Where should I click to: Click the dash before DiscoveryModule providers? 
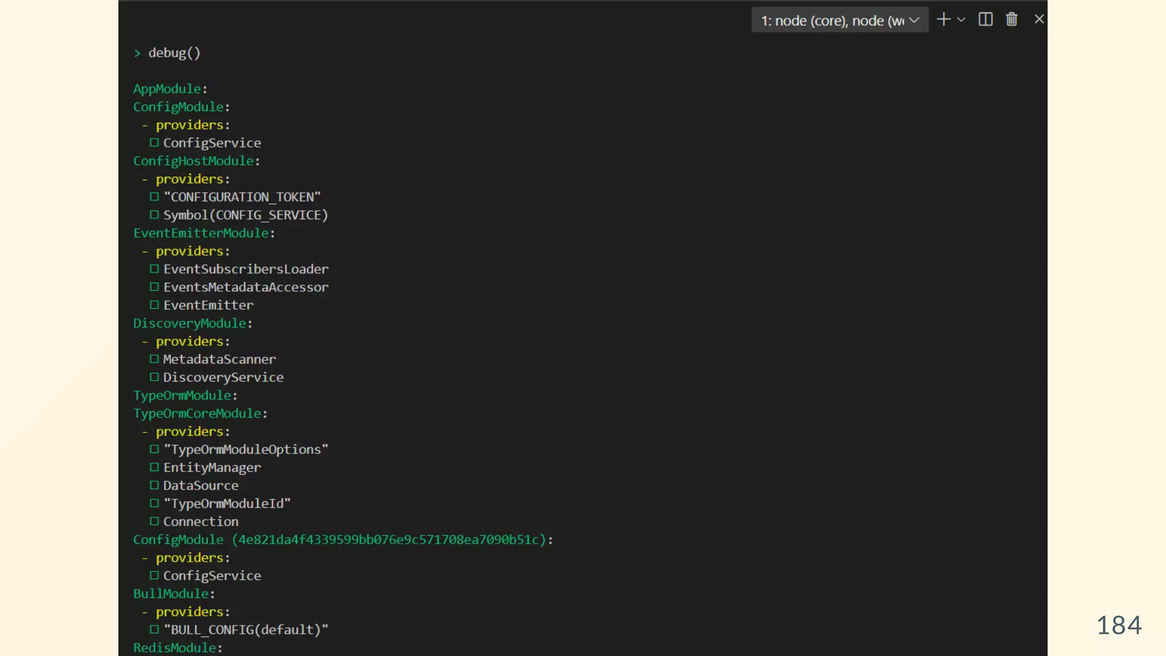145,342
